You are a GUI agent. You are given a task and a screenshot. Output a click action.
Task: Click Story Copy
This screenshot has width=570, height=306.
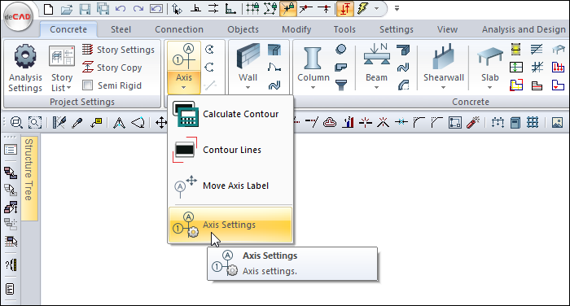112,68
